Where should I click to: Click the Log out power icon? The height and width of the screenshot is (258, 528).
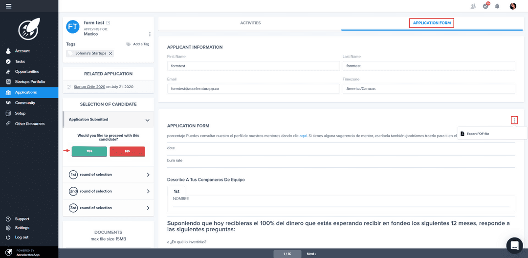click(8, 237)
